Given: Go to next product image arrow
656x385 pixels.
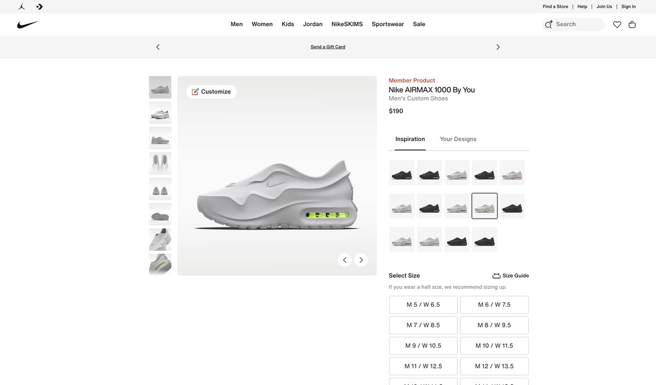Looking at the screenshot, I should click(361, 260).
